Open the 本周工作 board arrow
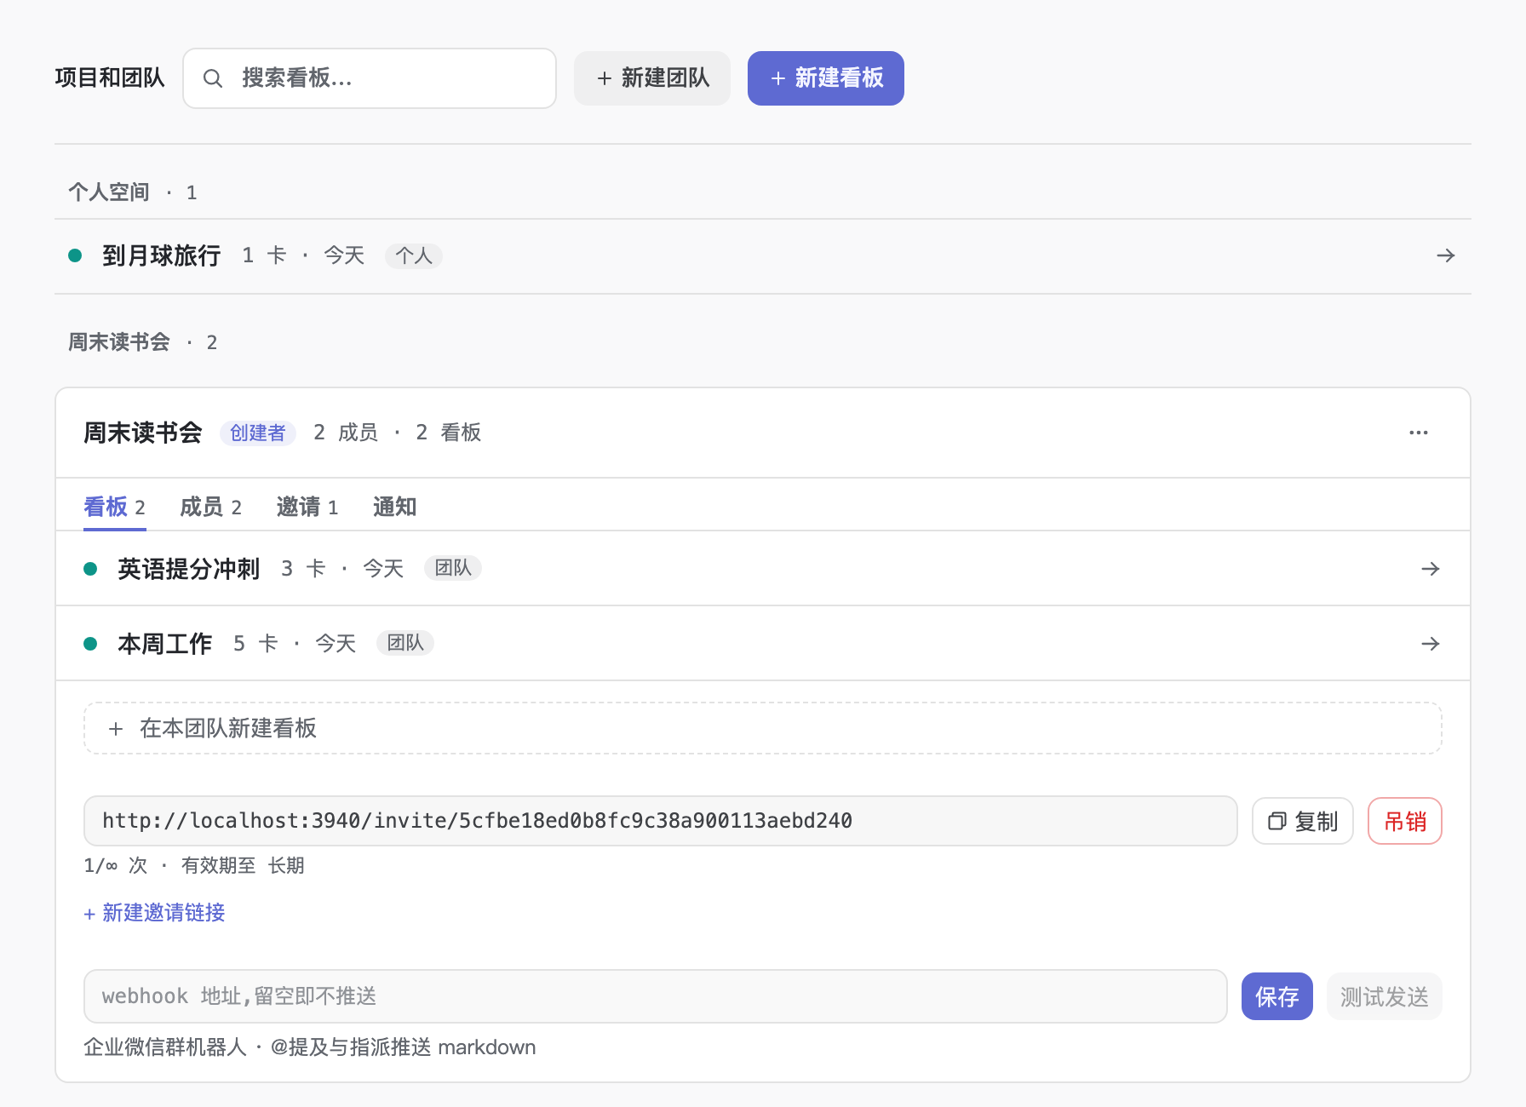This screenshot has height=1107, width=1526. [1430, 644]
